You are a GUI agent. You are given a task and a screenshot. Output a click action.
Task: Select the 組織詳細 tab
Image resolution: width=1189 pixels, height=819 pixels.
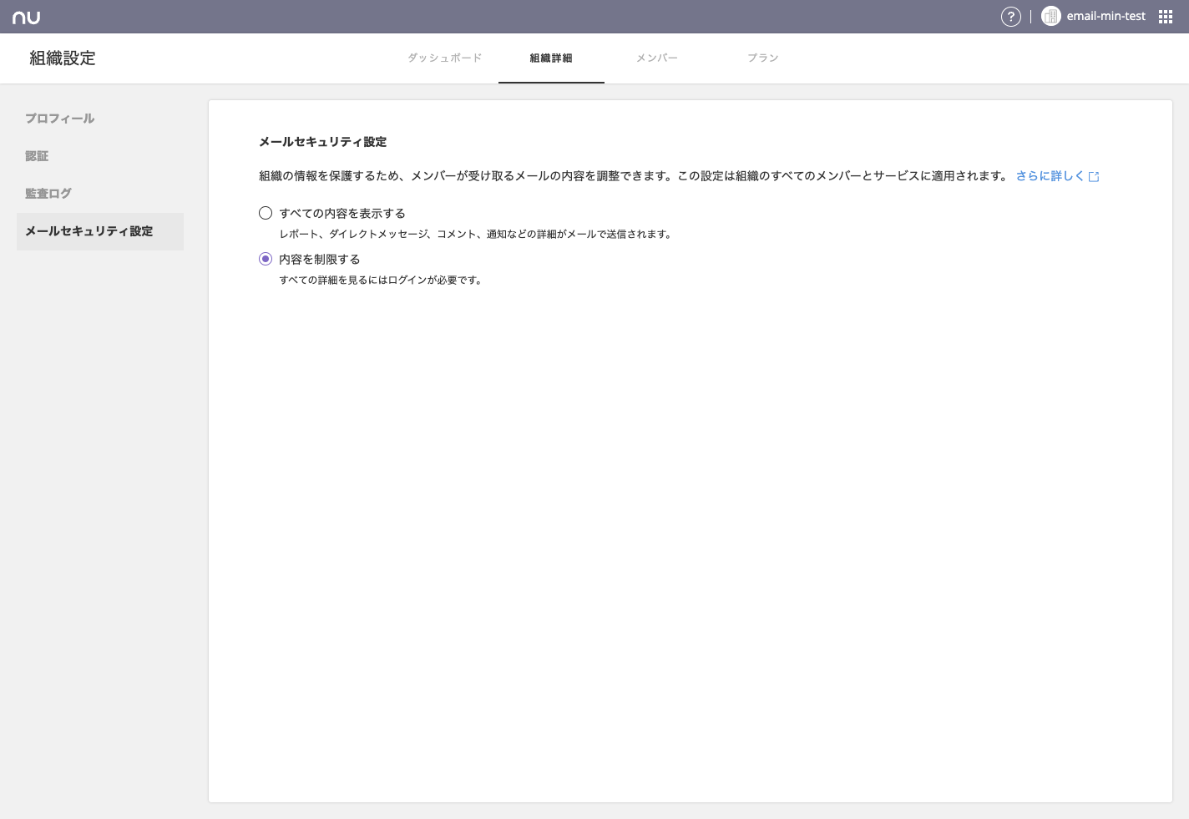click(551, 58)
